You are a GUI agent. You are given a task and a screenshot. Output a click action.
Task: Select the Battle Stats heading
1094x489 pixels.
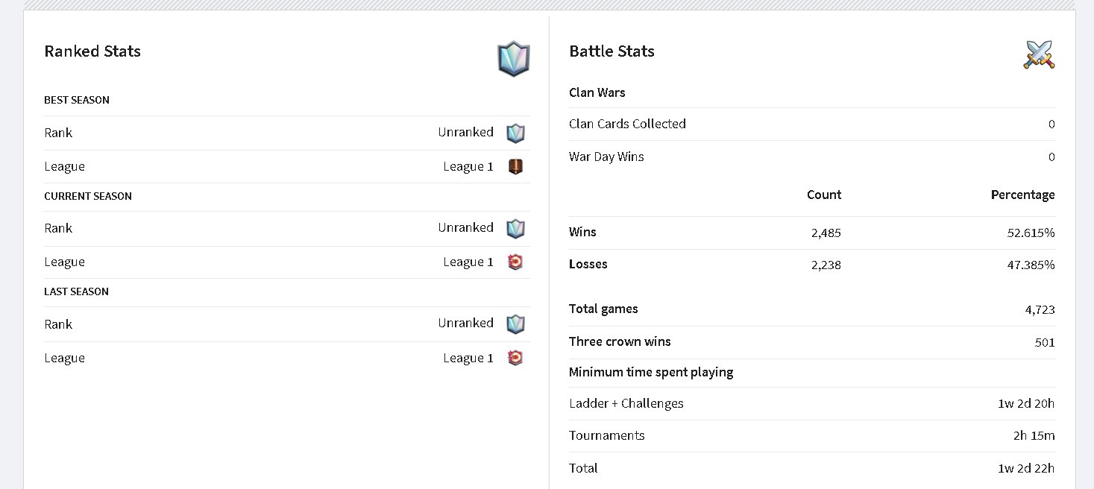[x=612, y=51]
